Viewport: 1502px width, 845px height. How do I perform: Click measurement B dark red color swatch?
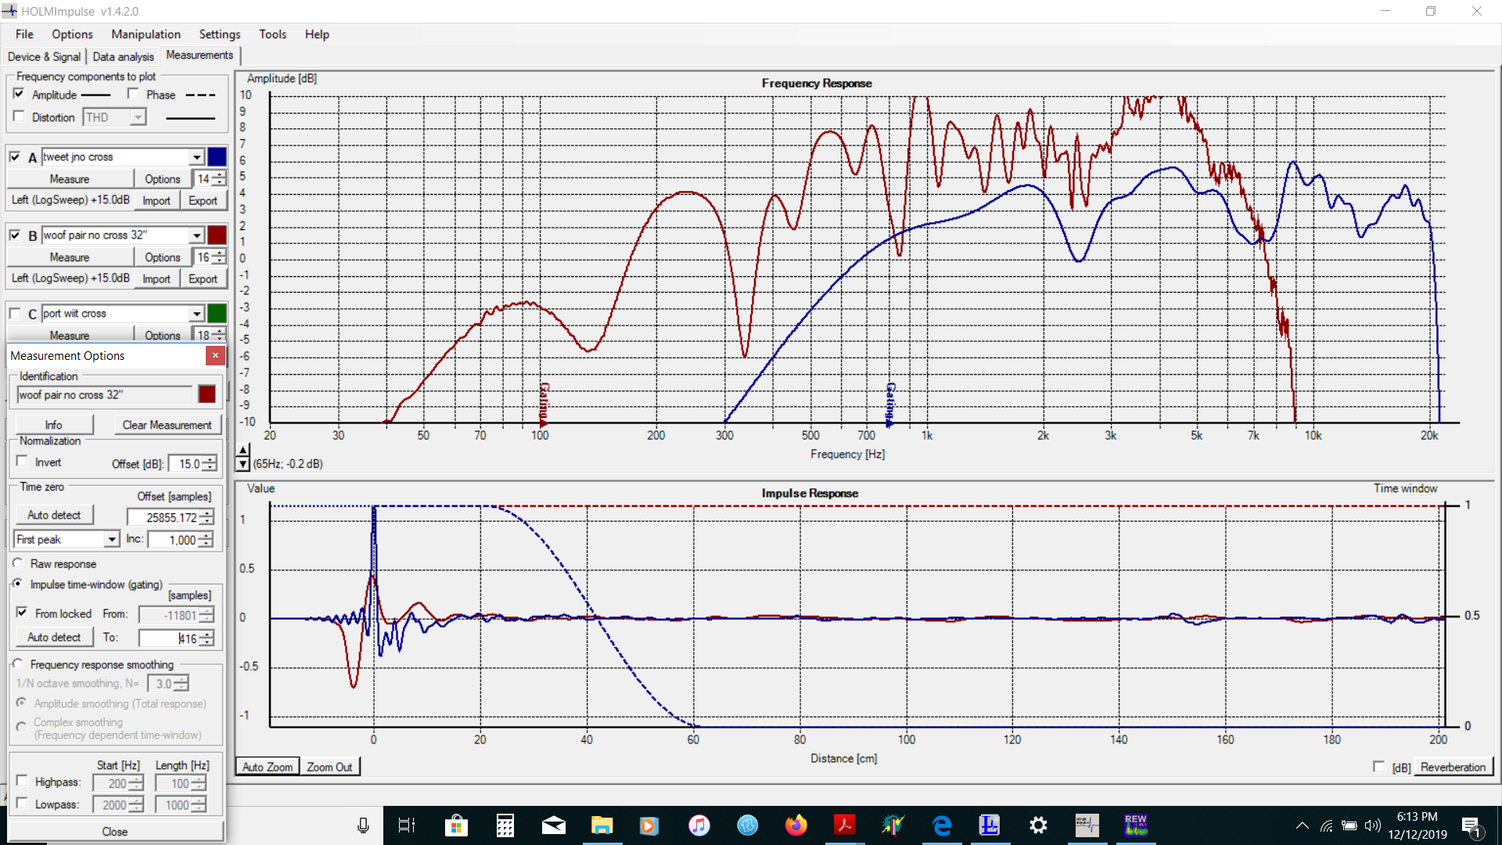217,236
